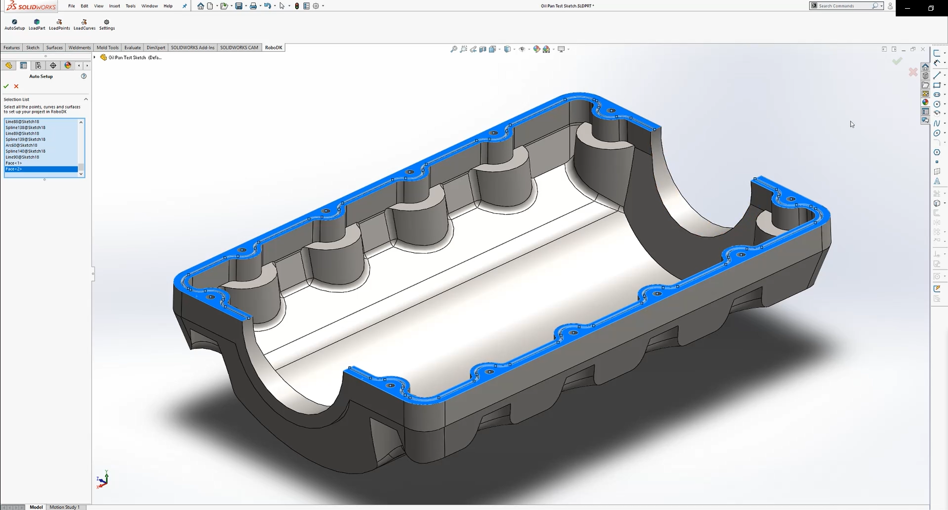948x510 pixels.
Task: Click the Edit Appearance color ball icon
Action: click(536, 49)
